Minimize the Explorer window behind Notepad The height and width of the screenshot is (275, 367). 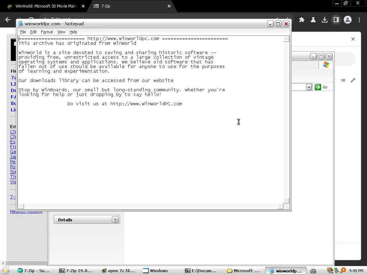tap(313, 56)
